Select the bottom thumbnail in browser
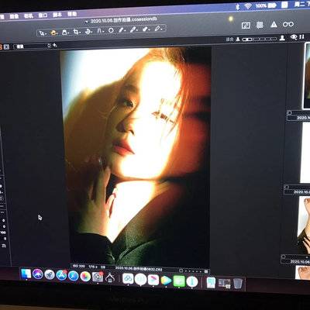The height and width of the screenshot is (310, 310). 303,272
